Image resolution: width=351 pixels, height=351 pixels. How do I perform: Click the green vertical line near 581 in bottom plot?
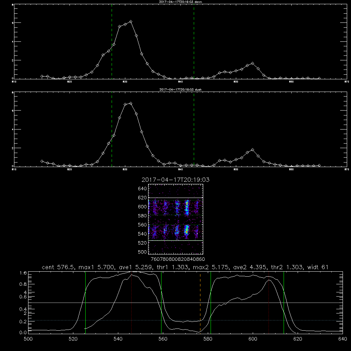tap(211, 303)
